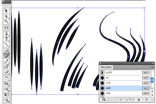
Task: Delete the selected brush with trash icon
Action: click(x=146, y=99)
